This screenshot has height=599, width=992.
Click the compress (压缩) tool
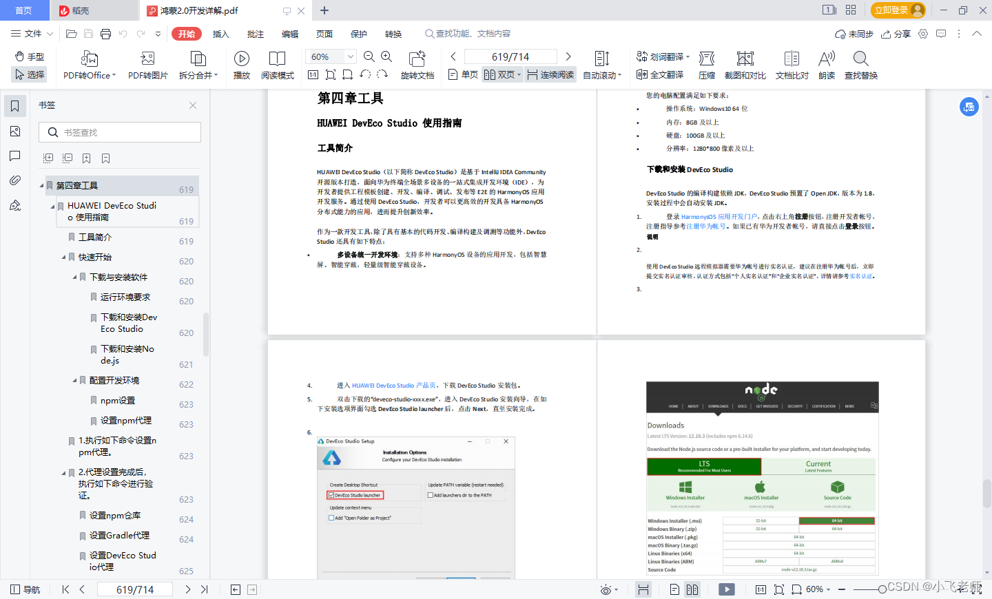(x=707, y=66)
